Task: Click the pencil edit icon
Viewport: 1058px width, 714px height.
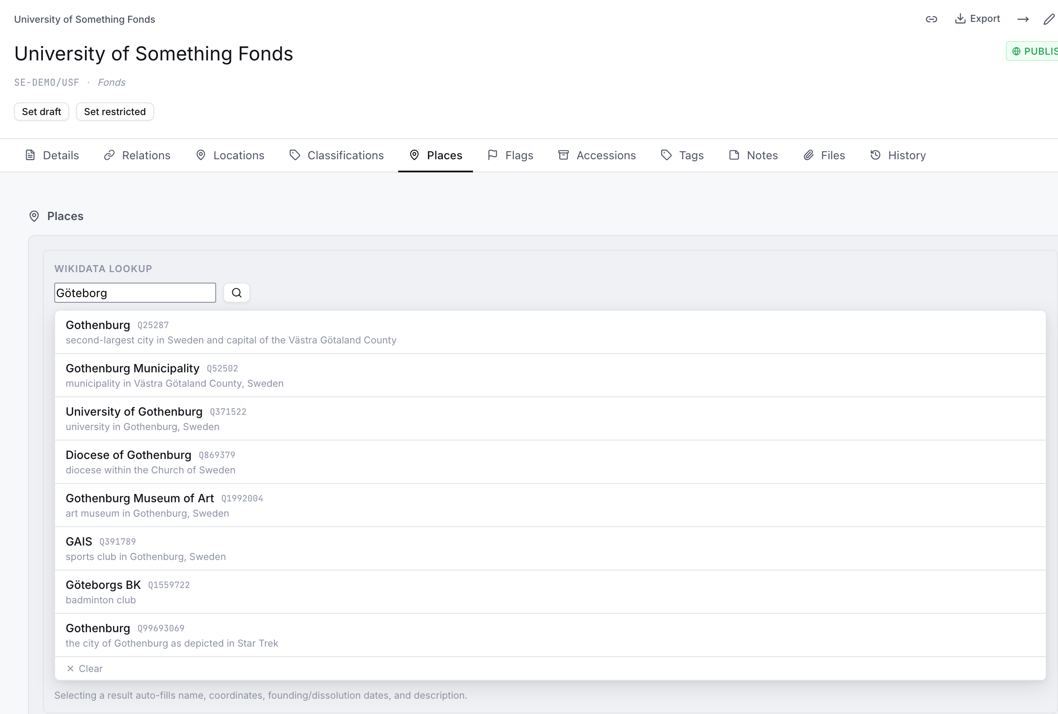Action: 1049,19
